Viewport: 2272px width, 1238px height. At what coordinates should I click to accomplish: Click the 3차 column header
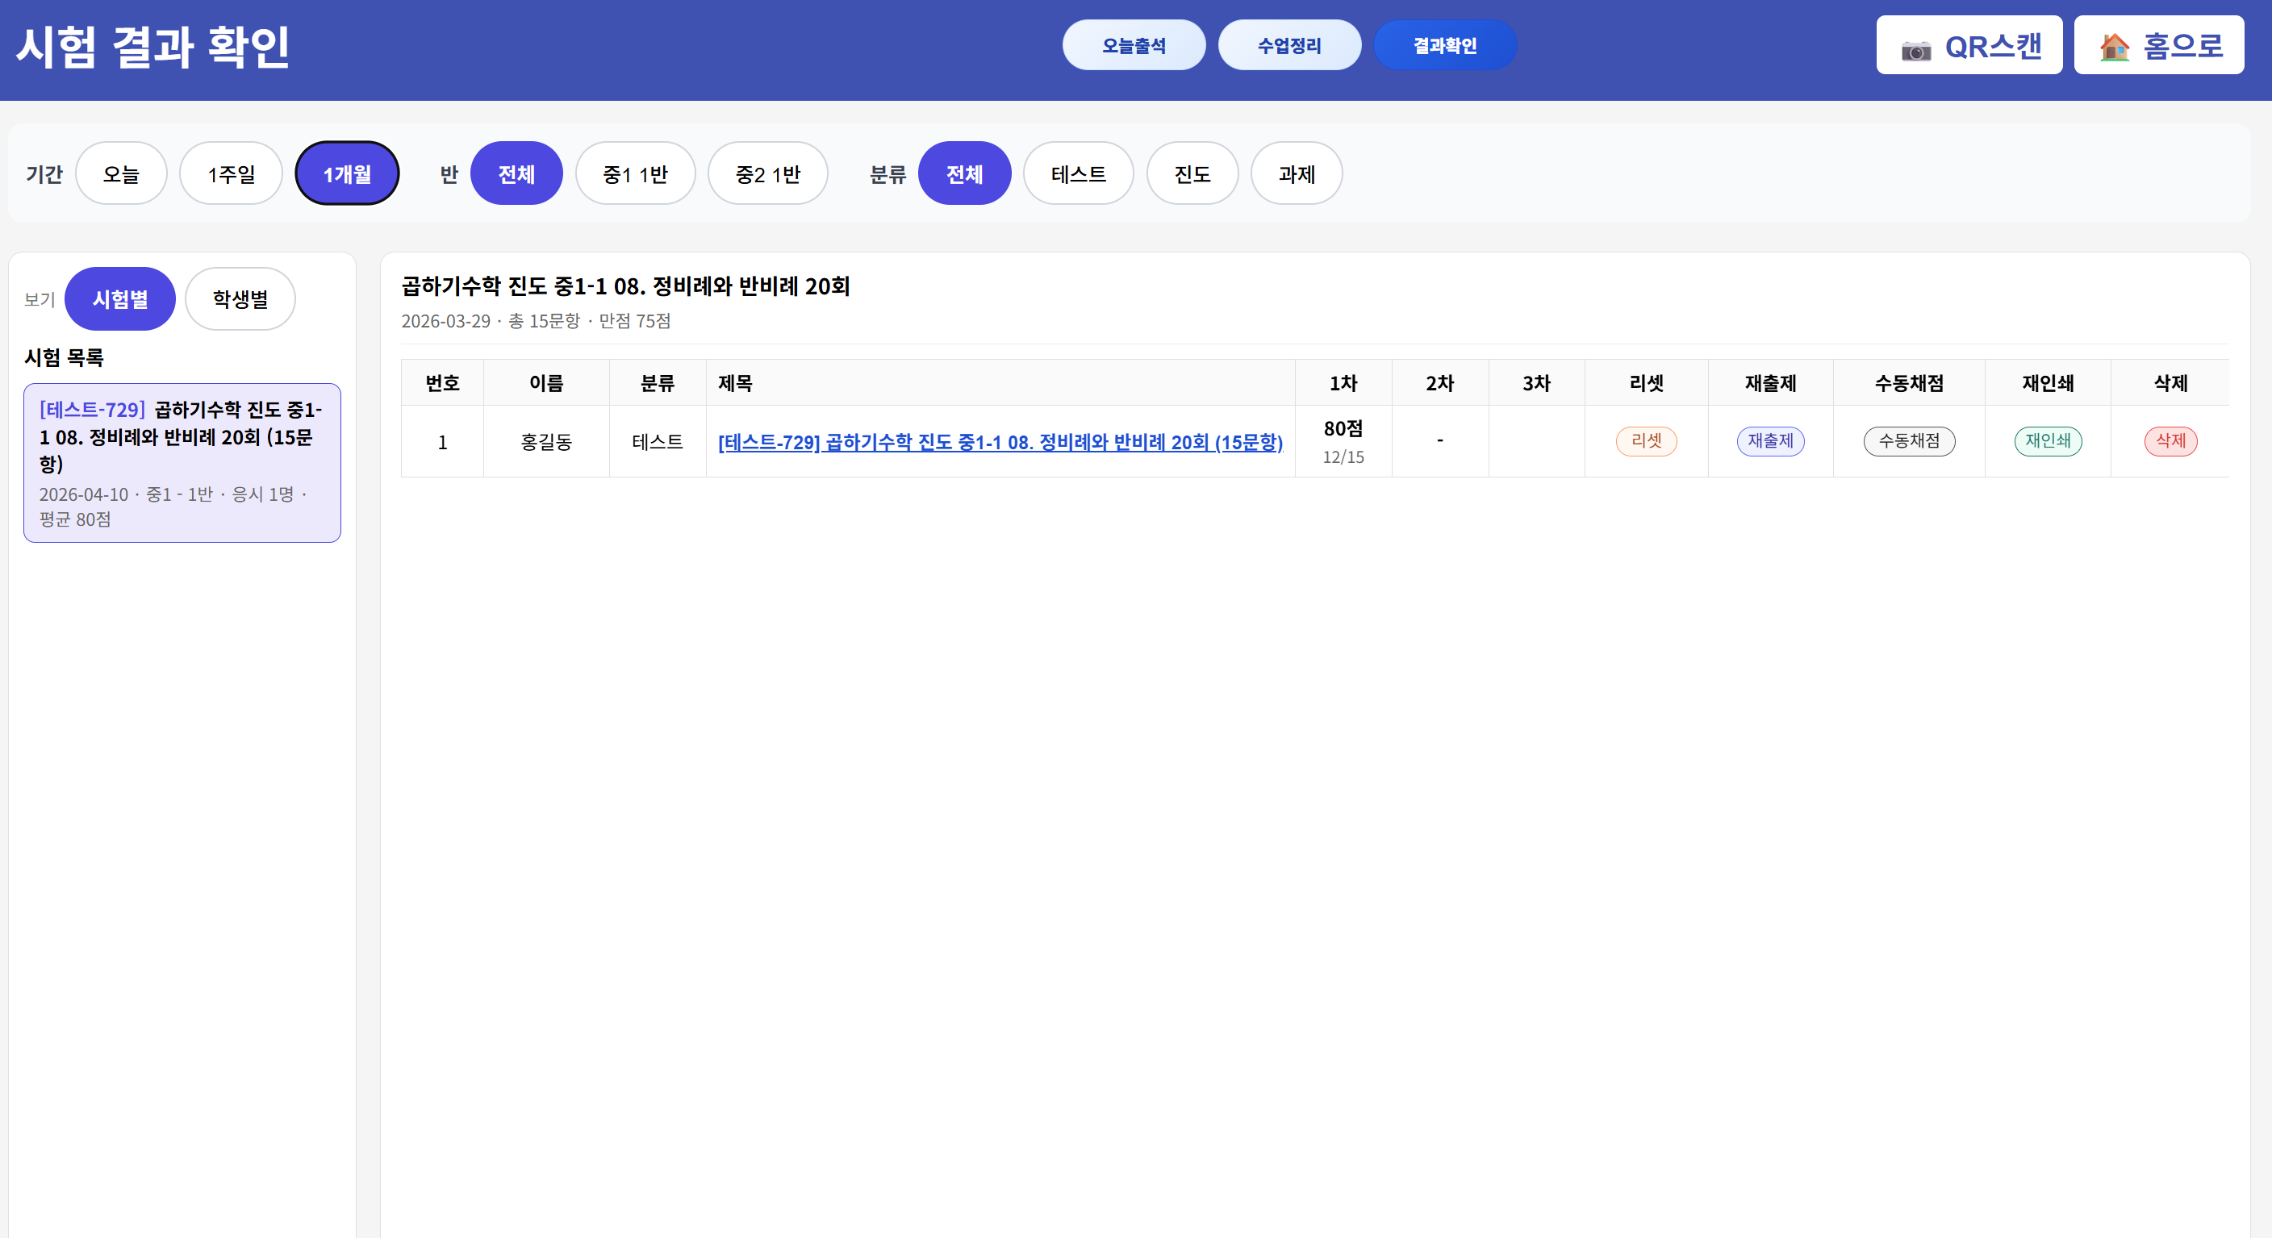(x=1535, y=384)
